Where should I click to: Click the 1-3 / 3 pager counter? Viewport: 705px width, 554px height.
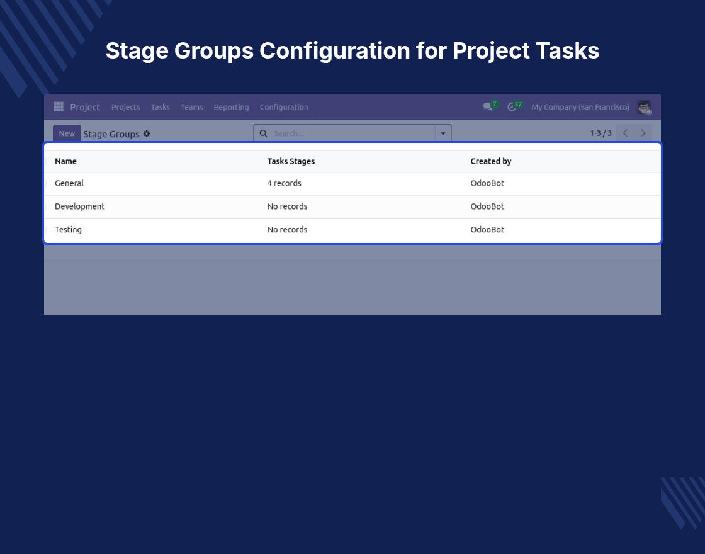[x=601, y=133]
